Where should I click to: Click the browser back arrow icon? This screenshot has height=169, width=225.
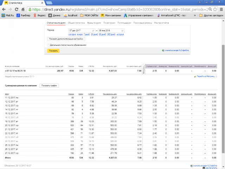[x=4, y=10]
